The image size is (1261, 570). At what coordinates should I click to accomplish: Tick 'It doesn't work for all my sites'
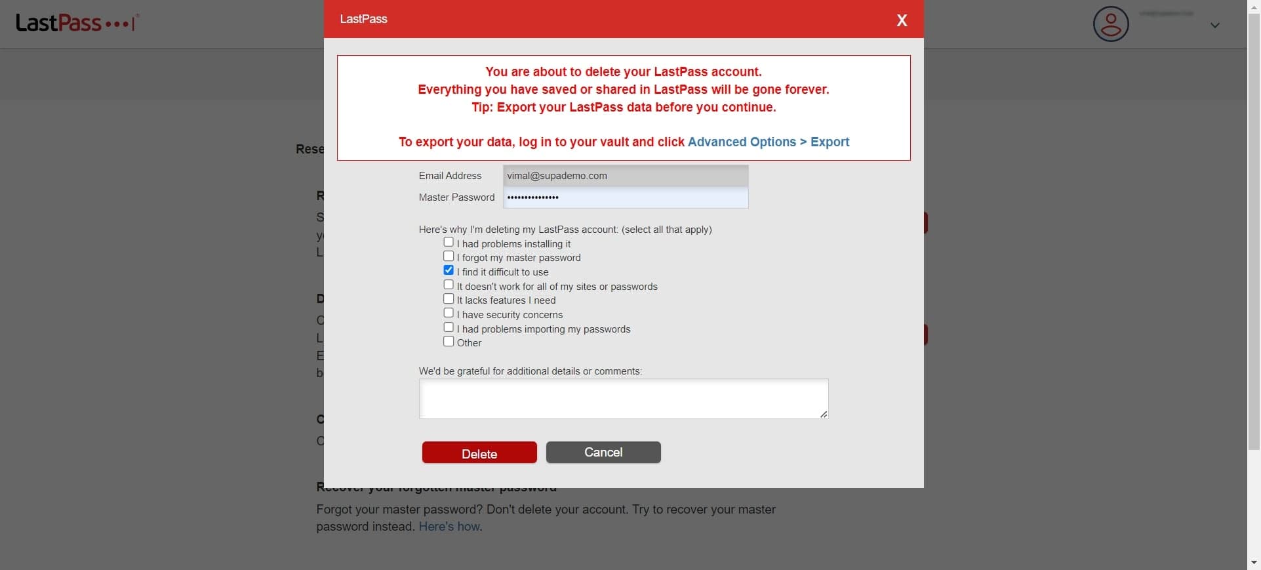(449, 285)
